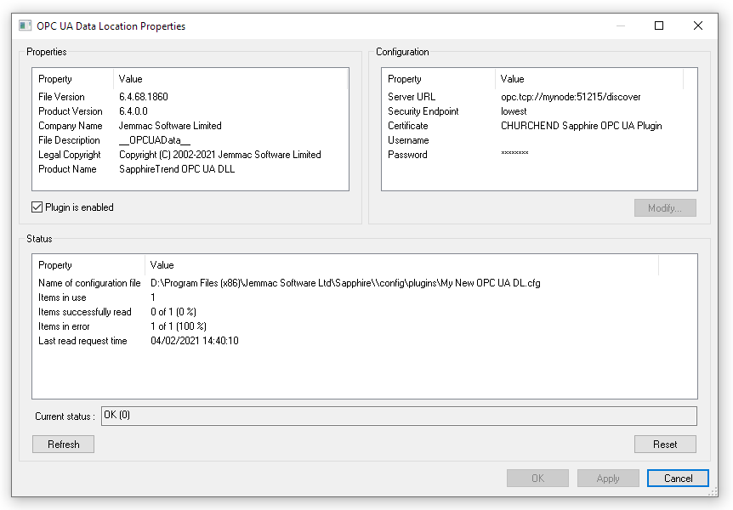Select the Items in error status row
The width and height of the screenshot is (733, 510).
(x=365, y=326)
